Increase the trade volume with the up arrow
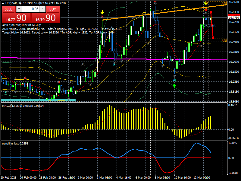The image size is (241, 181). click(42, 9)
